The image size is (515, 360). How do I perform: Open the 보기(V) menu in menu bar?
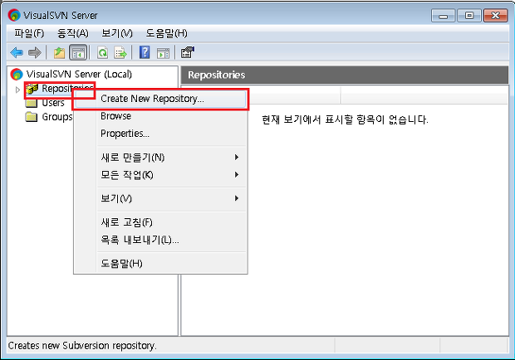click(x=117, y=33)
